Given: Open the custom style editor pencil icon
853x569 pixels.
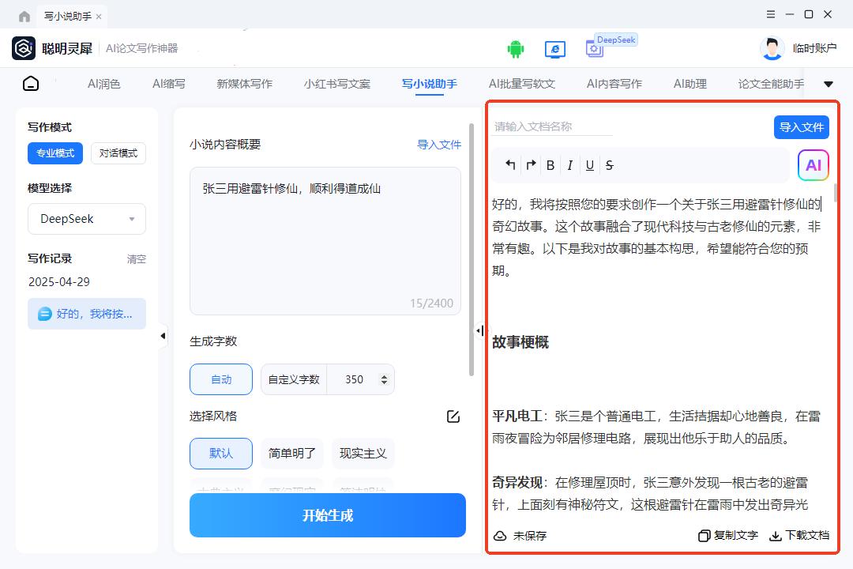Looking at the screenshot, I should click(453, 416).
